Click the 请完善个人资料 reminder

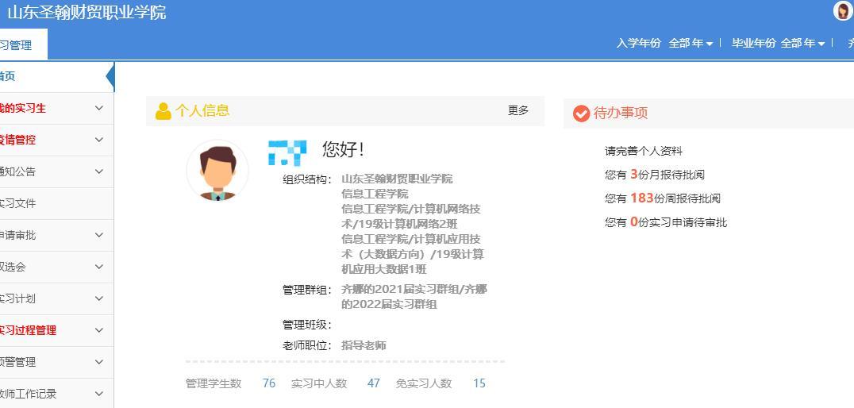[x=643, y=151]
